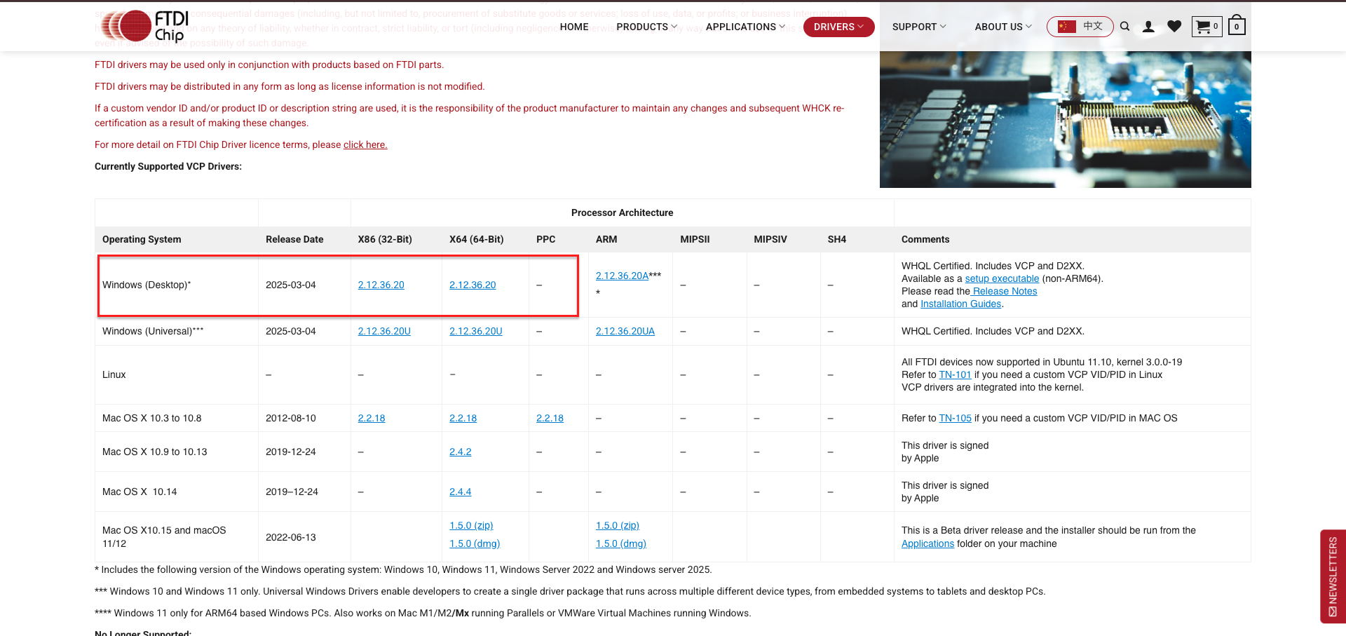Expand the PRODUCTS menu
Viewport: 1346px width, 636px height.
(646, 27)
